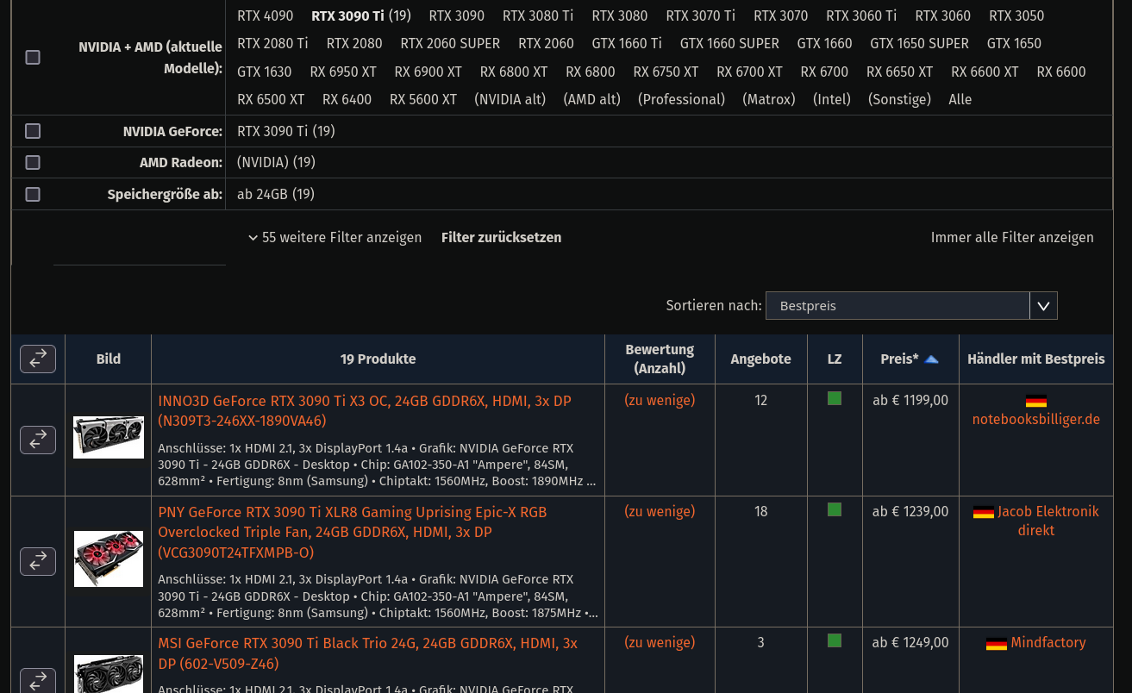Select RTX 2060 SUPER filter
The width and height of the screenshot is (1132, 693).
[x=450, y=44]
